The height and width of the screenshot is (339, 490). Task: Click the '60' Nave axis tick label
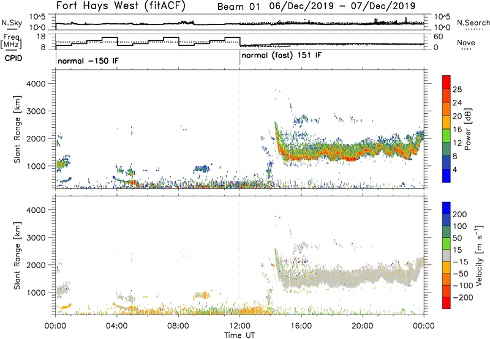point(439,37)
